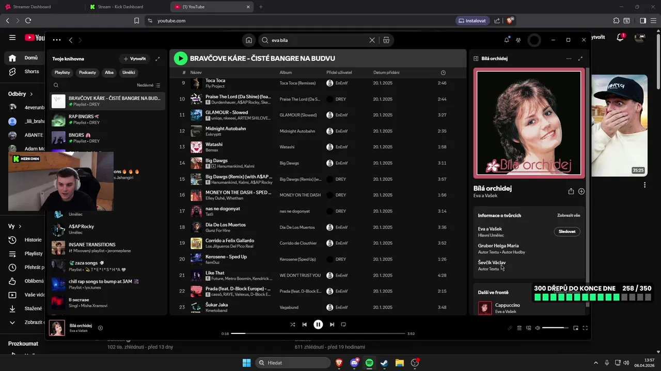Open the Browse icon beside search field

click(x=386, y=40)
